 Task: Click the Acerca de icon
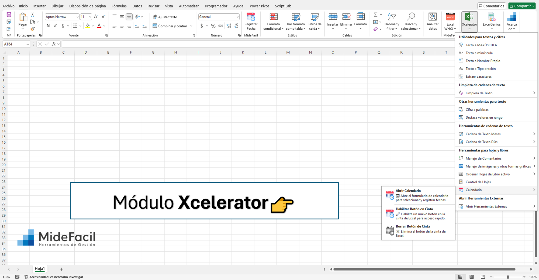pyautogui.click(x=512, y=17)
